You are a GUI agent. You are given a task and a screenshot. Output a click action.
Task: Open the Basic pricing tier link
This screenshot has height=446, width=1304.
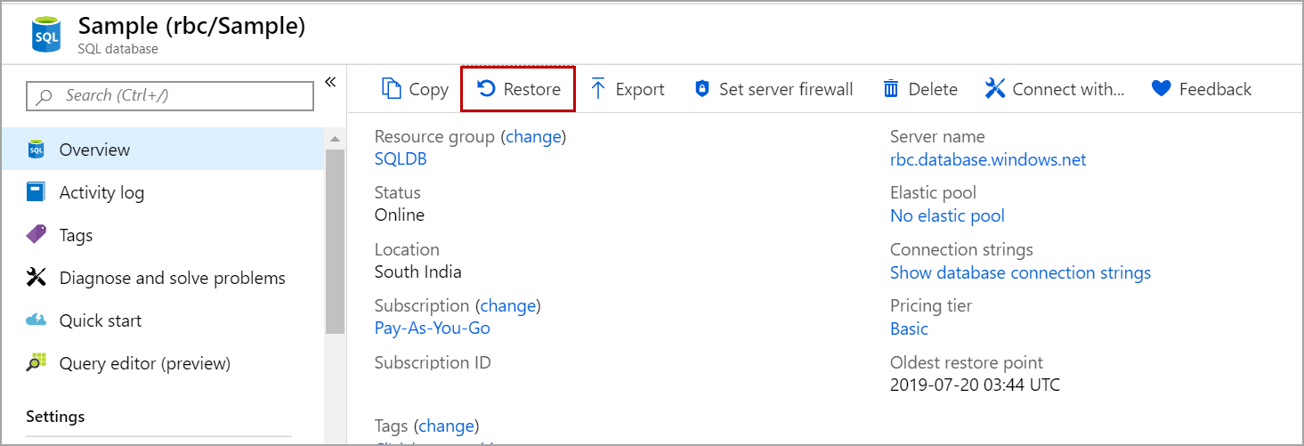pyautogui.click(x=909, y=328)
